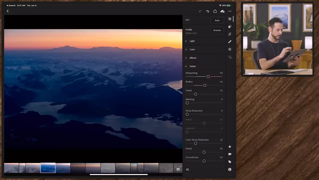Click the EDIT panel header
This screenshot has height=180, width=319.
click(188, 20)
